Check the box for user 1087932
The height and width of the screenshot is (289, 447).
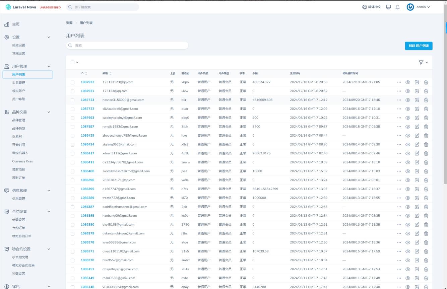(72, 82)
